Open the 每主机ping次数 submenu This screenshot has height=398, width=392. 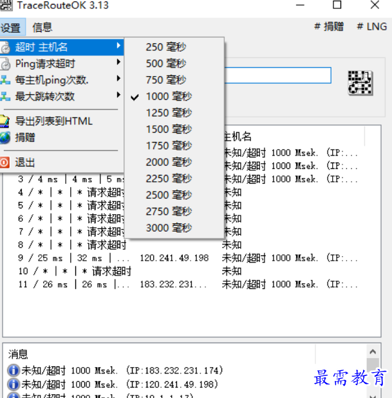62,80
